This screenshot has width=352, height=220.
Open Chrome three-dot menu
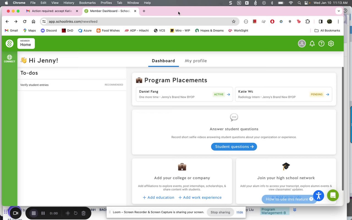pos(338,21)
